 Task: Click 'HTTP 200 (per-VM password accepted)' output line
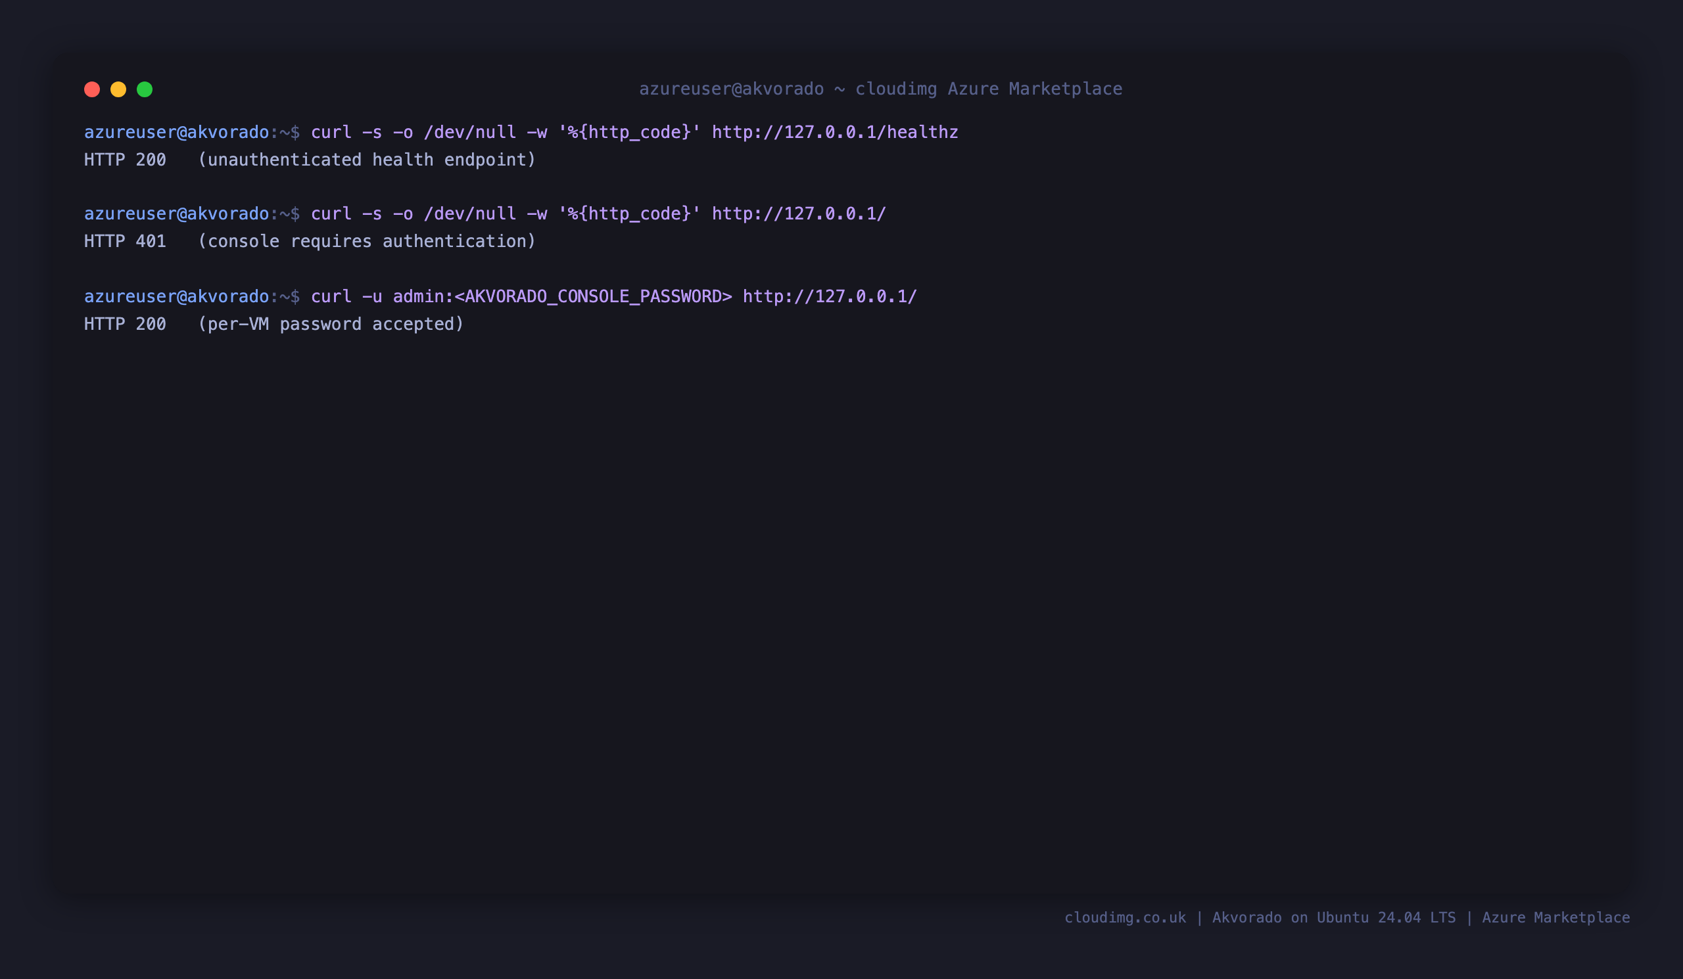click(x=274, y=325)
